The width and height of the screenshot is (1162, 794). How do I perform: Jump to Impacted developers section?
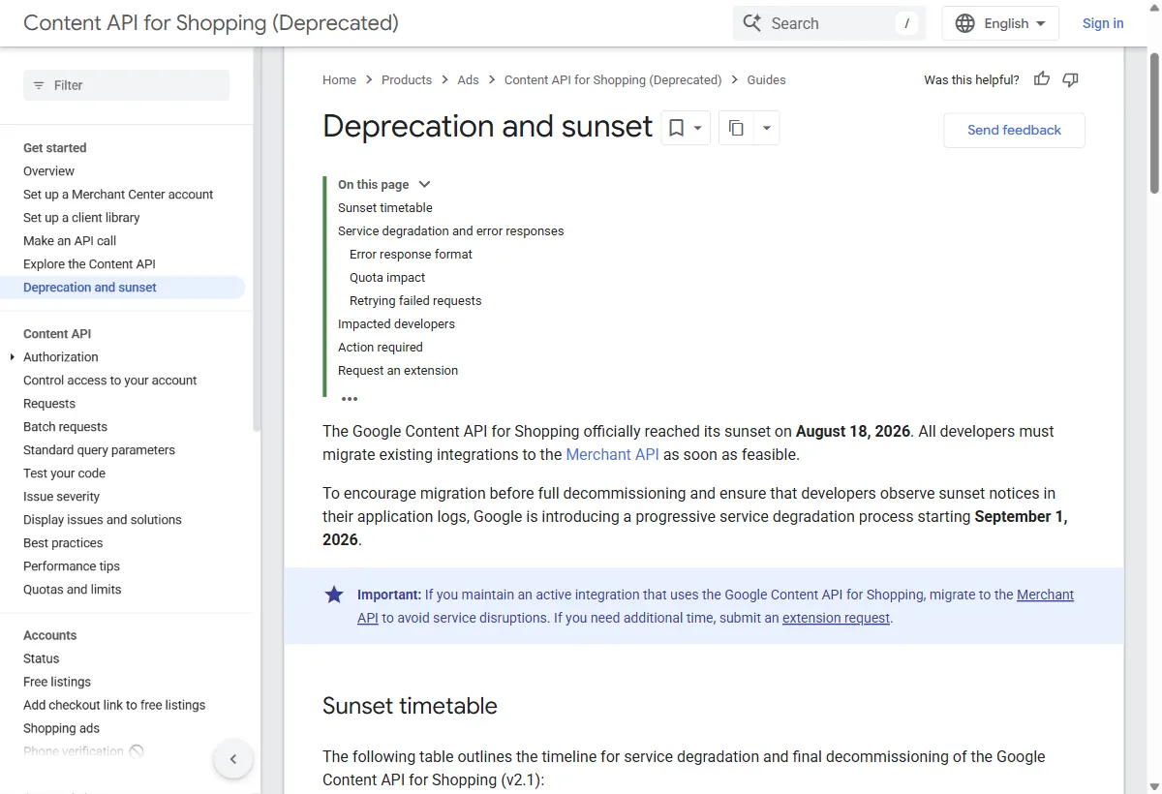[396, 323]
